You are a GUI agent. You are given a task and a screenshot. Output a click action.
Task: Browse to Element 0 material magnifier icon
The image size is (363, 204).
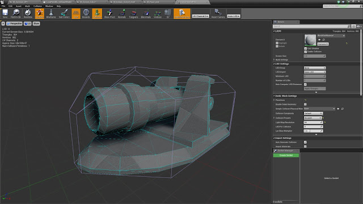(x=324, y=40)
